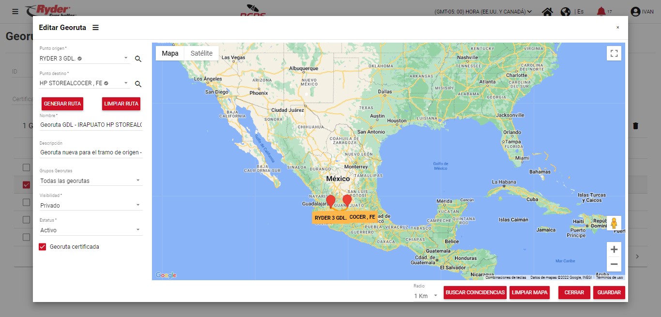Switch to the Satélite map tab
The image size is (661, 317).
click(x=201, y=53)
